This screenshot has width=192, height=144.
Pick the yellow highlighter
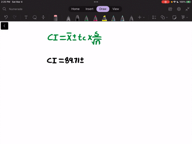point(104,18)
